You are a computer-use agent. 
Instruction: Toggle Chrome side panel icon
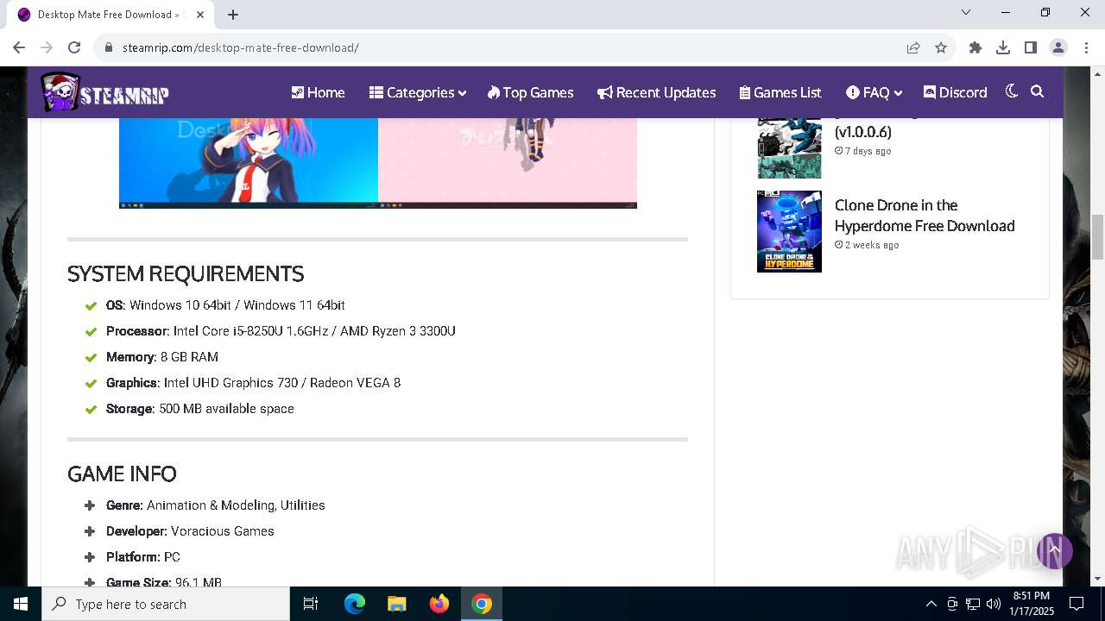(x=1031, y=47)
